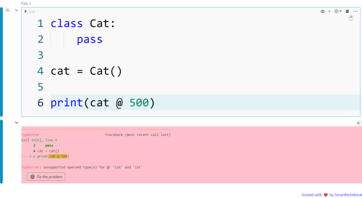Open the dropdown arrow beside the copy icon
Image resolution: width=362 pixels, height=198 pixels.
(x=341, y=11)
